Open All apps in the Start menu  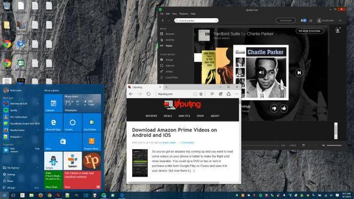pos(9,187)
